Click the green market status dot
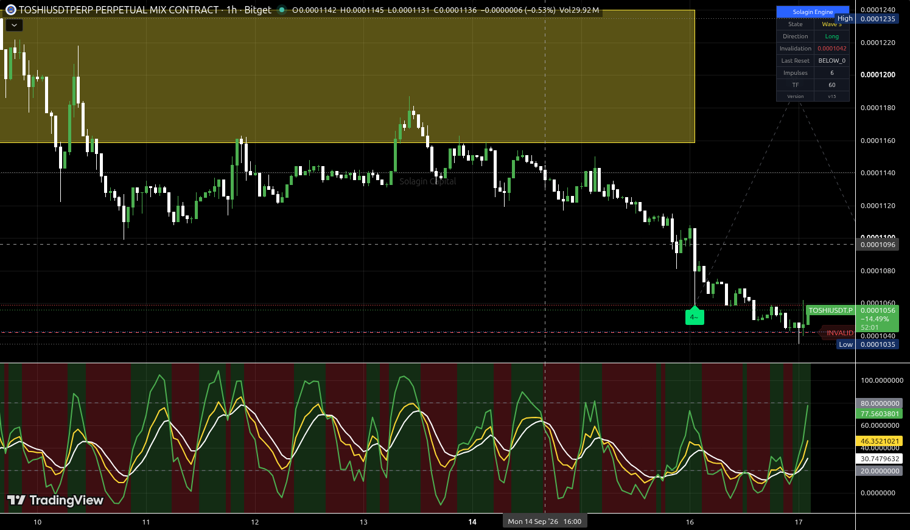 281,10
